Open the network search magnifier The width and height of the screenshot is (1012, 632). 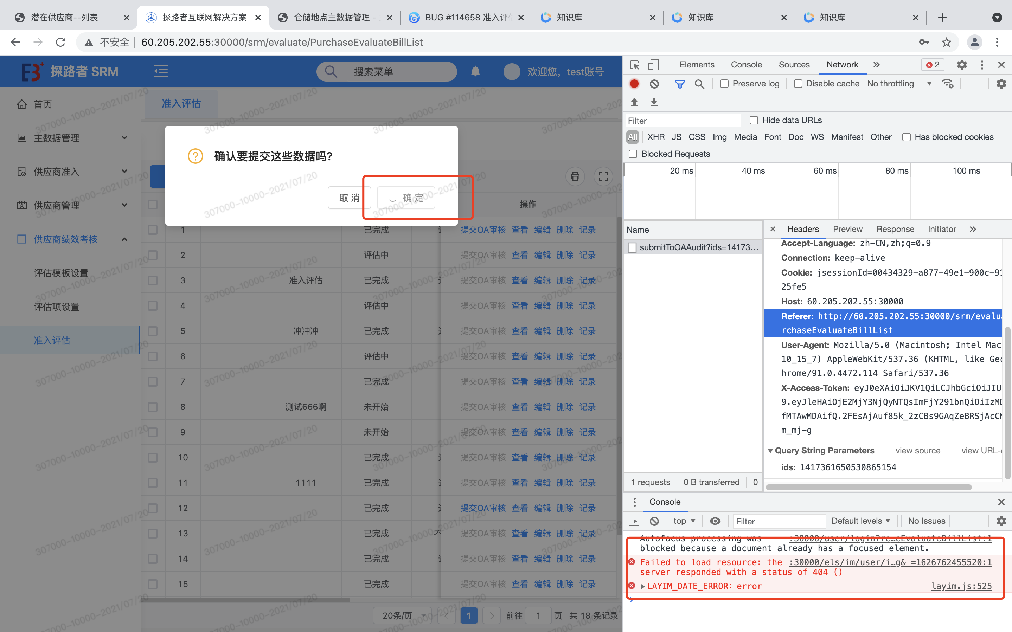point(699,84)
